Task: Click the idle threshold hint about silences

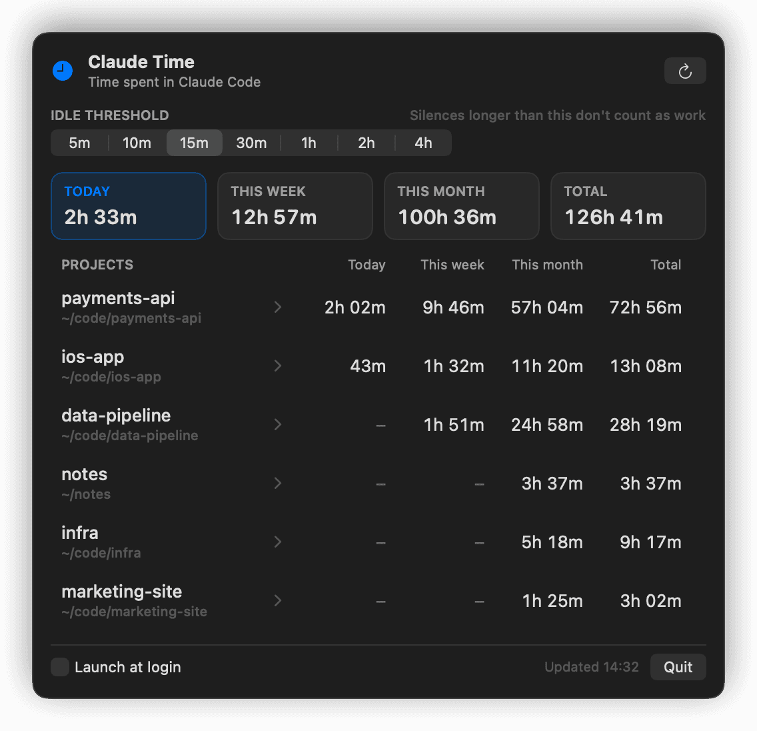Action: pyautogui.click(x=558, y=115)
